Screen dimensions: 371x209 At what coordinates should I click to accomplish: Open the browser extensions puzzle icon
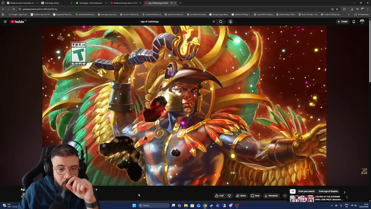[344, 9]
